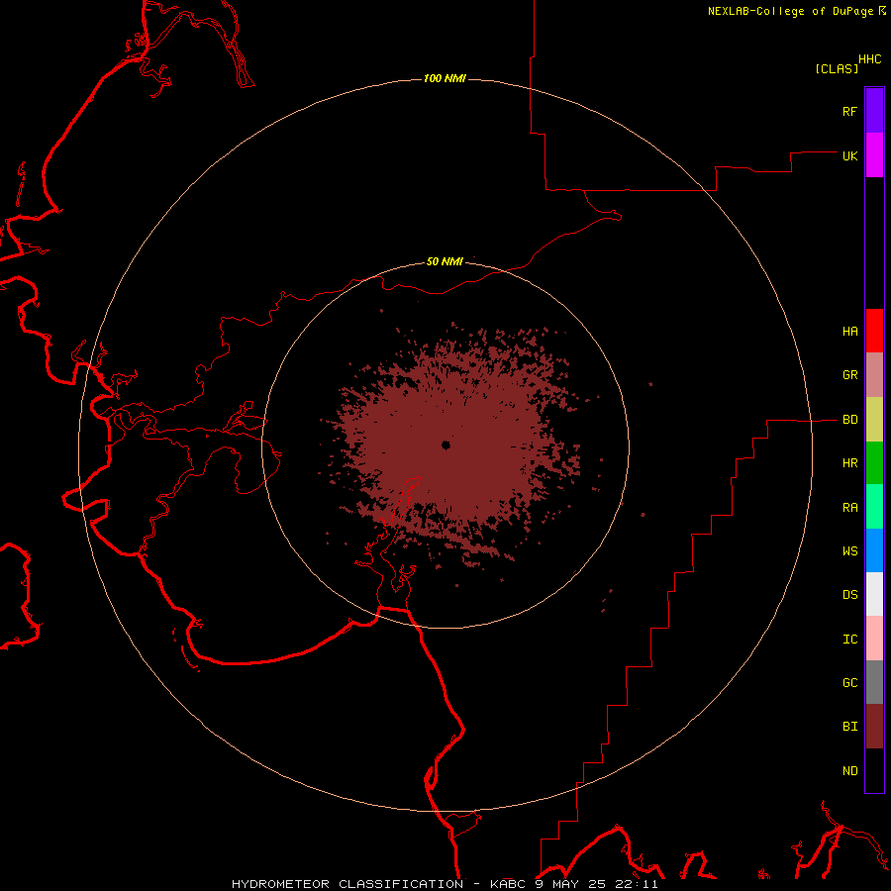Image resolution: width=891 pixels, height=891 pixels.
Task: Click the HA legend label
Action: (849, 332)
